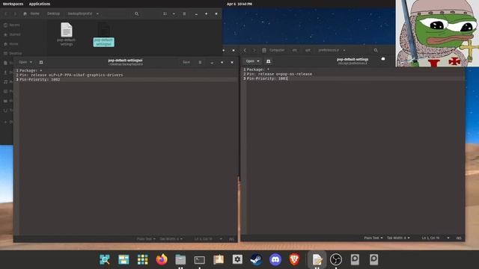Open Files from the dock
The width and height of the screenshot is (479, 269).
click(x=180, y=259)
